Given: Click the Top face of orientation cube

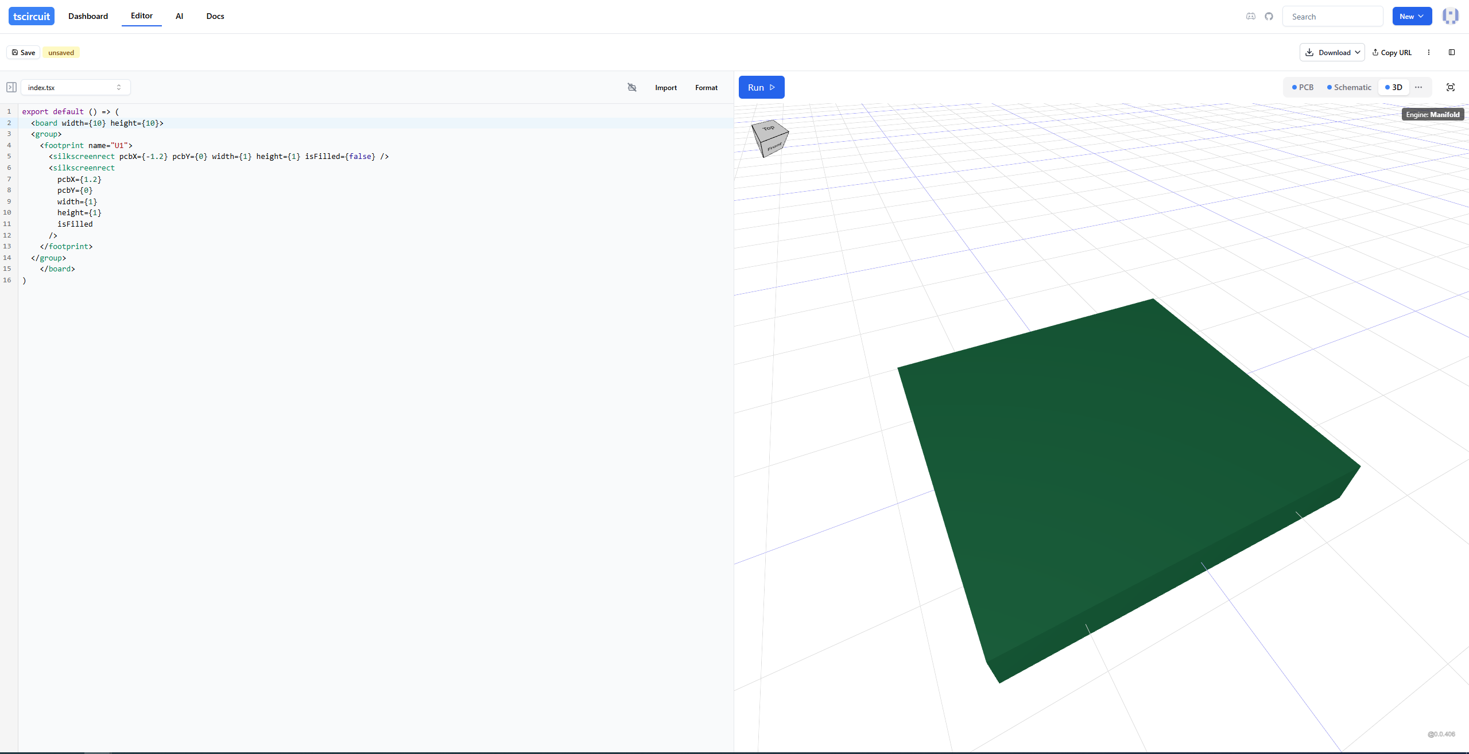Looking at the screenshot, I should click(769, 129).
